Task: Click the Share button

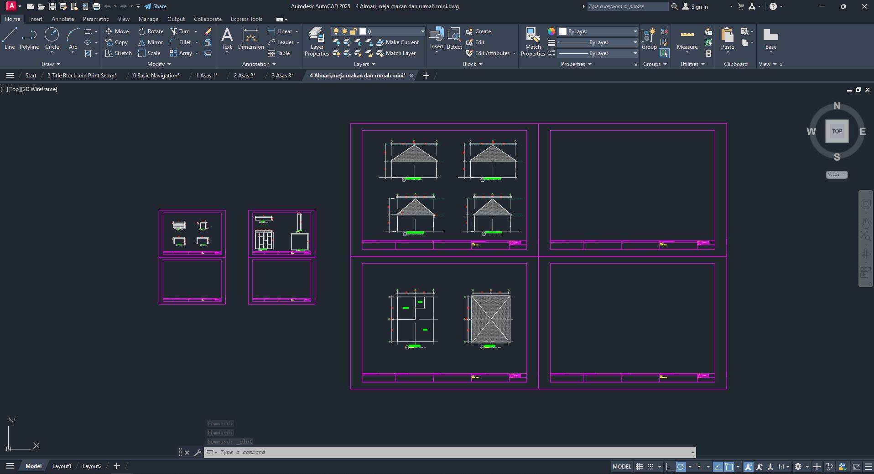Action: tap(155, 6)
